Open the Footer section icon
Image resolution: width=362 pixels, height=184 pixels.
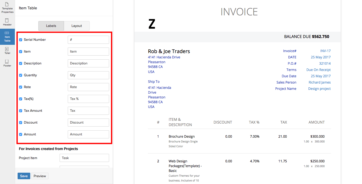point(7,63)
